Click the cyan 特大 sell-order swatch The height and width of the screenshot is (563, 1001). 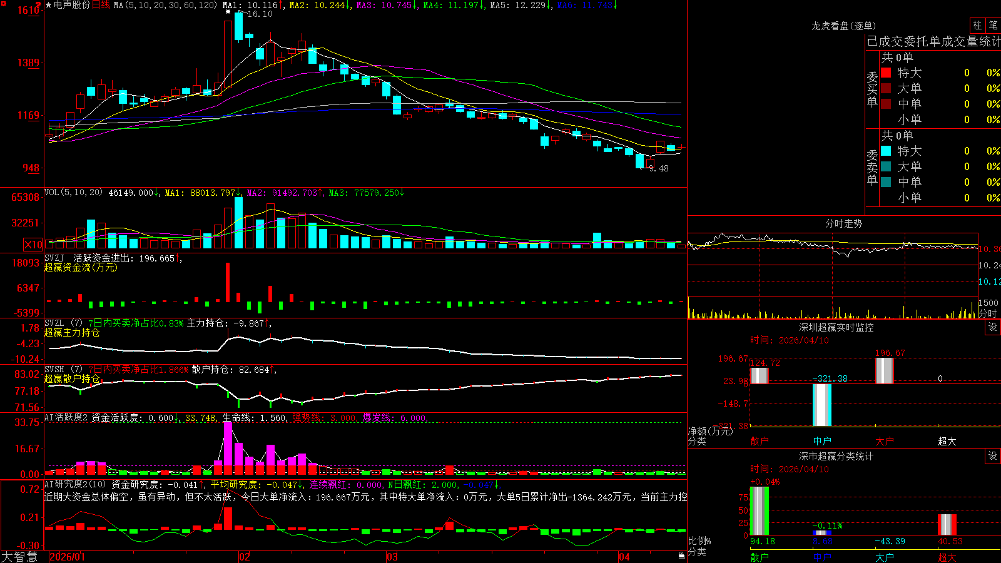pos(886,151)
